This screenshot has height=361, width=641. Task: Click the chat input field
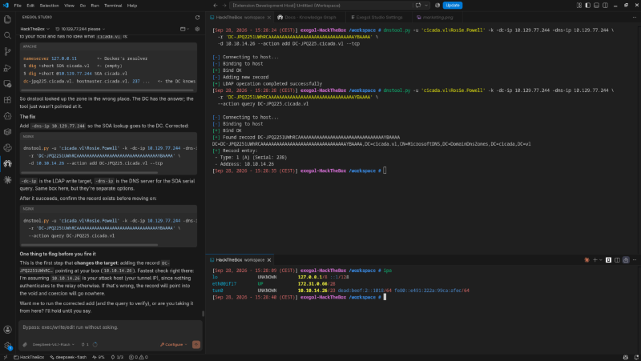(x=110, y=327)
